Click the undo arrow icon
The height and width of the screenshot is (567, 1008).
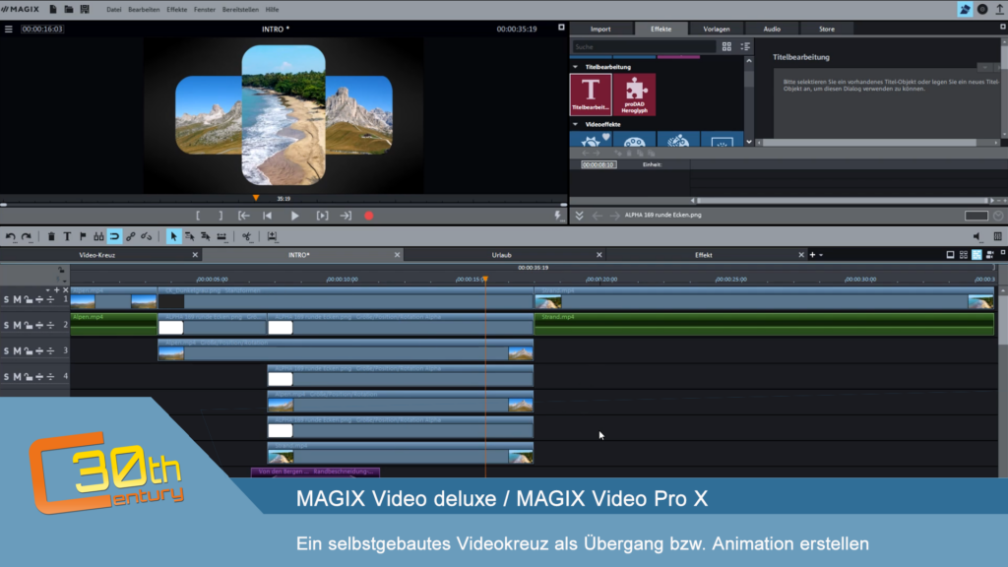pyautogui.click(x=10, y=236)
